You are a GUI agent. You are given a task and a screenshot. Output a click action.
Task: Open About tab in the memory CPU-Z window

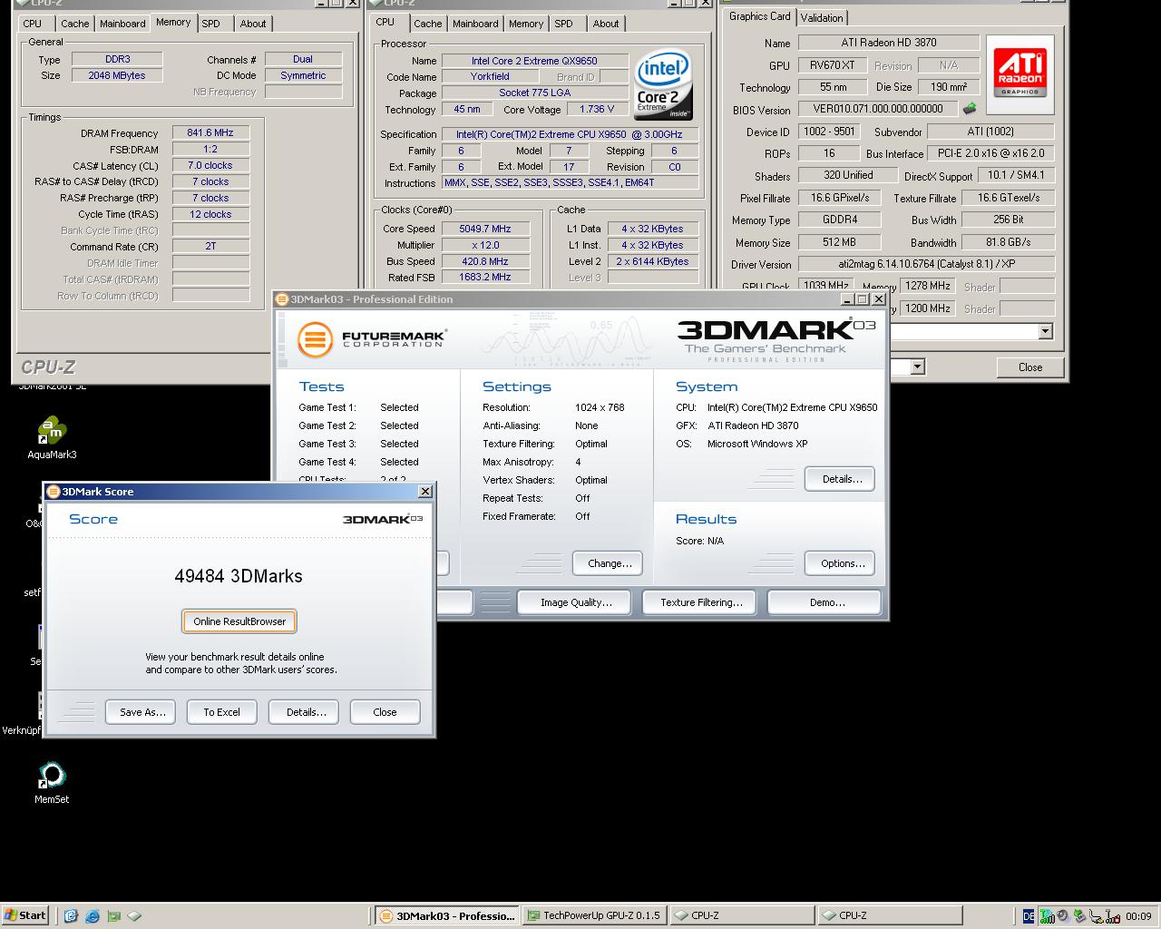253,24
